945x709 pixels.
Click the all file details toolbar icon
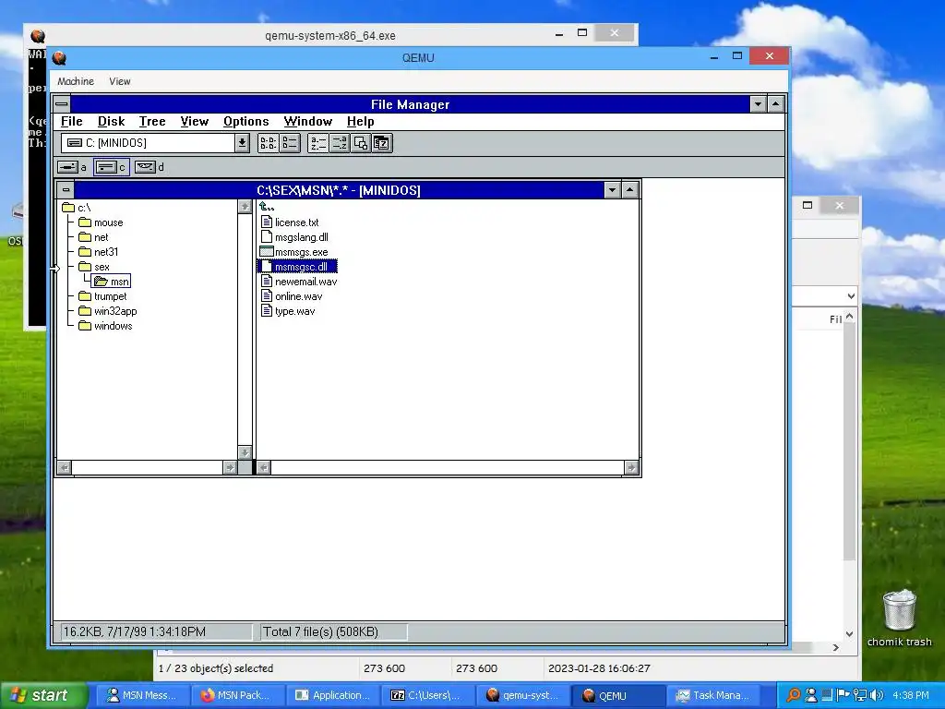click(x=290, y=143)
